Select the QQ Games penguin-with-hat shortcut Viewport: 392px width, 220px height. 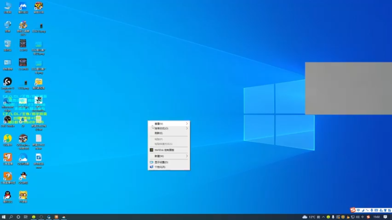23,178
